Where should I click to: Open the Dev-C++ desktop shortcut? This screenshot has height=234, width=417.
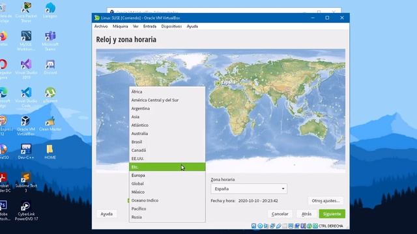(26, 151)
